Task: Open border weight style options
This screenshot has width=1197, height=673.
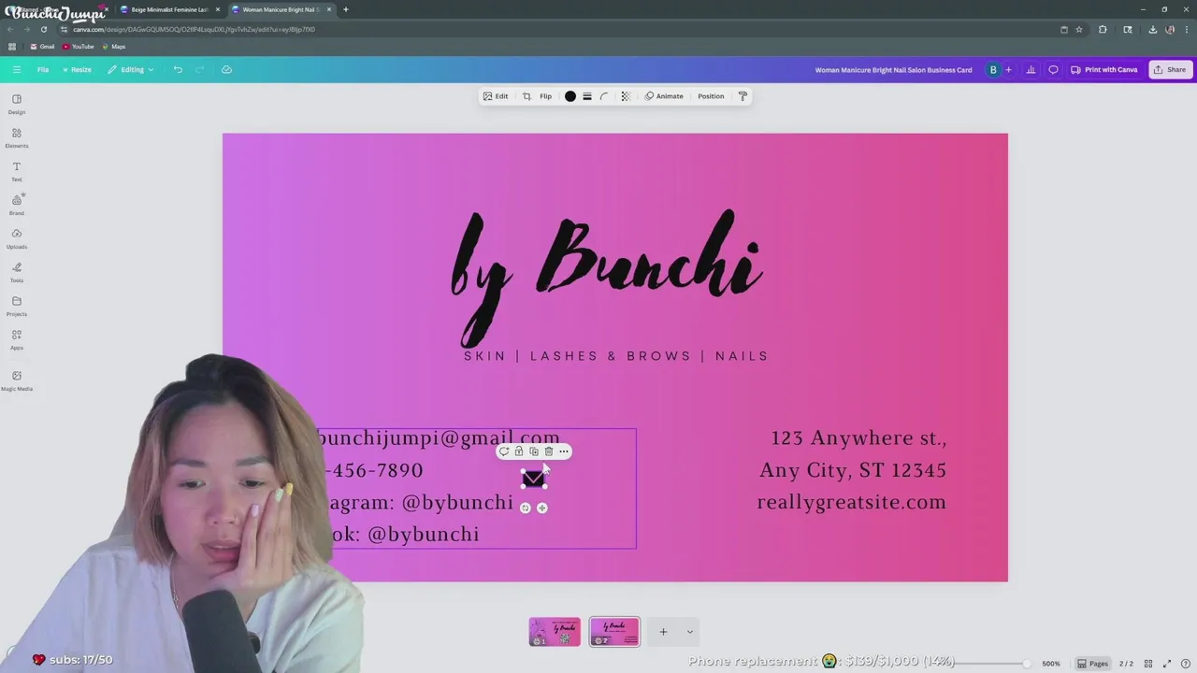Action: (587, 96)
